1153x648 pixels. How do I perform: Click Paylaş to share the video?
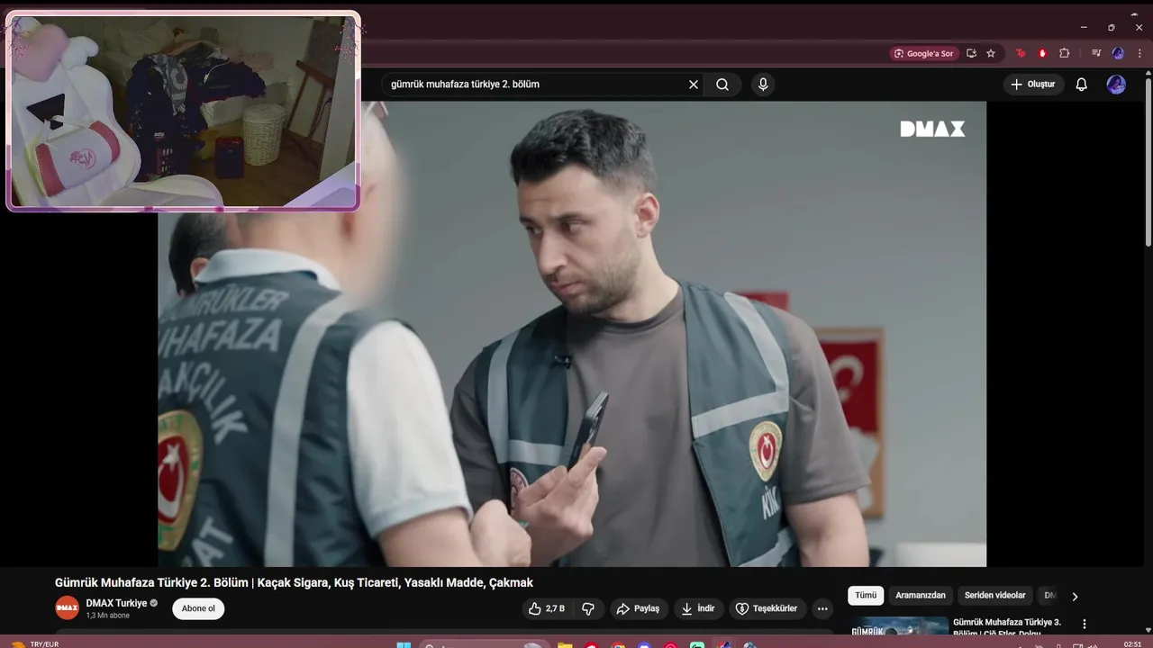tap(638, 609)
